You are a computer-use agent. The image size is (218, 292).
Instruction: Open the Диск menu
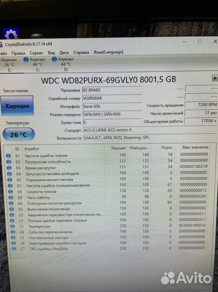[64, 53]
